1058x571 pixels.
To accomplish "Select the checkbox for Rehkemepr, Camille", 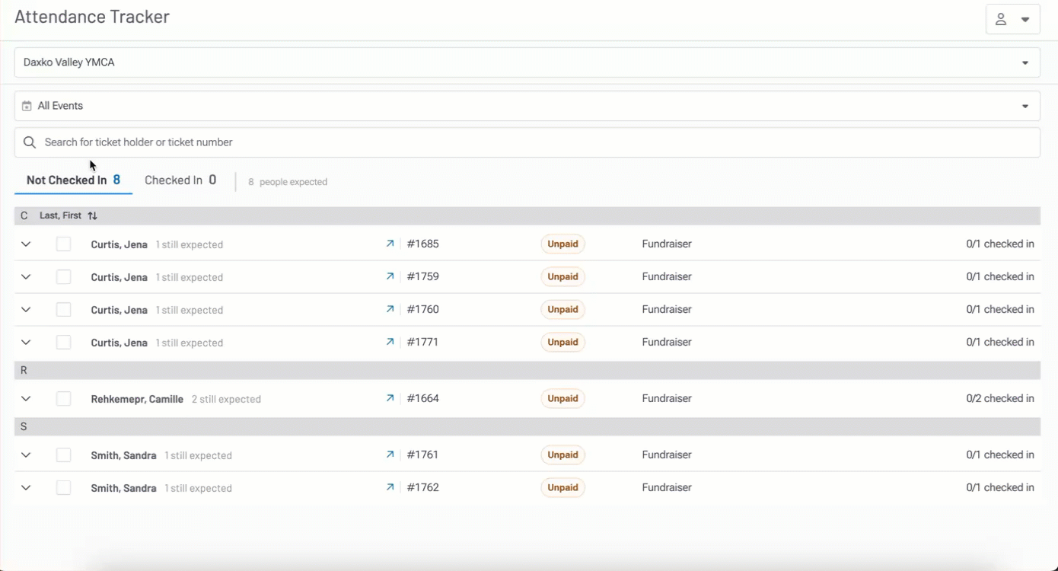I will (64, 399).
